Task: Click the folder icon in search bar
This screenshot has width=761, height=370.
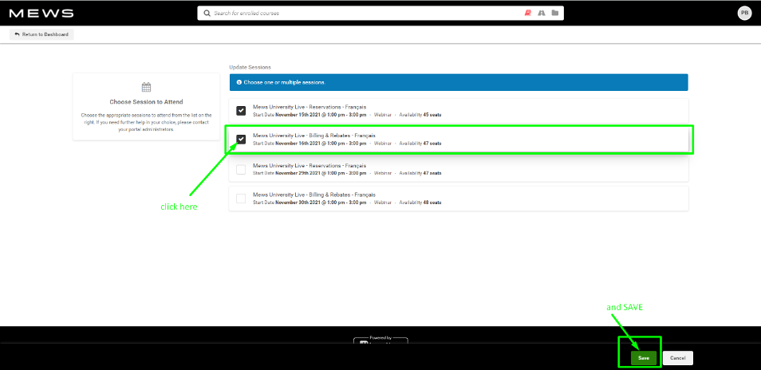Action: pos(555,14)
